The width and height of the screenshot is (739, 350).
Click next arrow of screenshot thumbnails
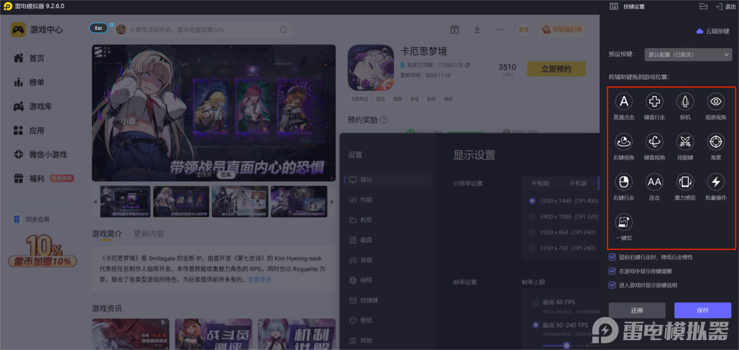[x=332, y=201]
